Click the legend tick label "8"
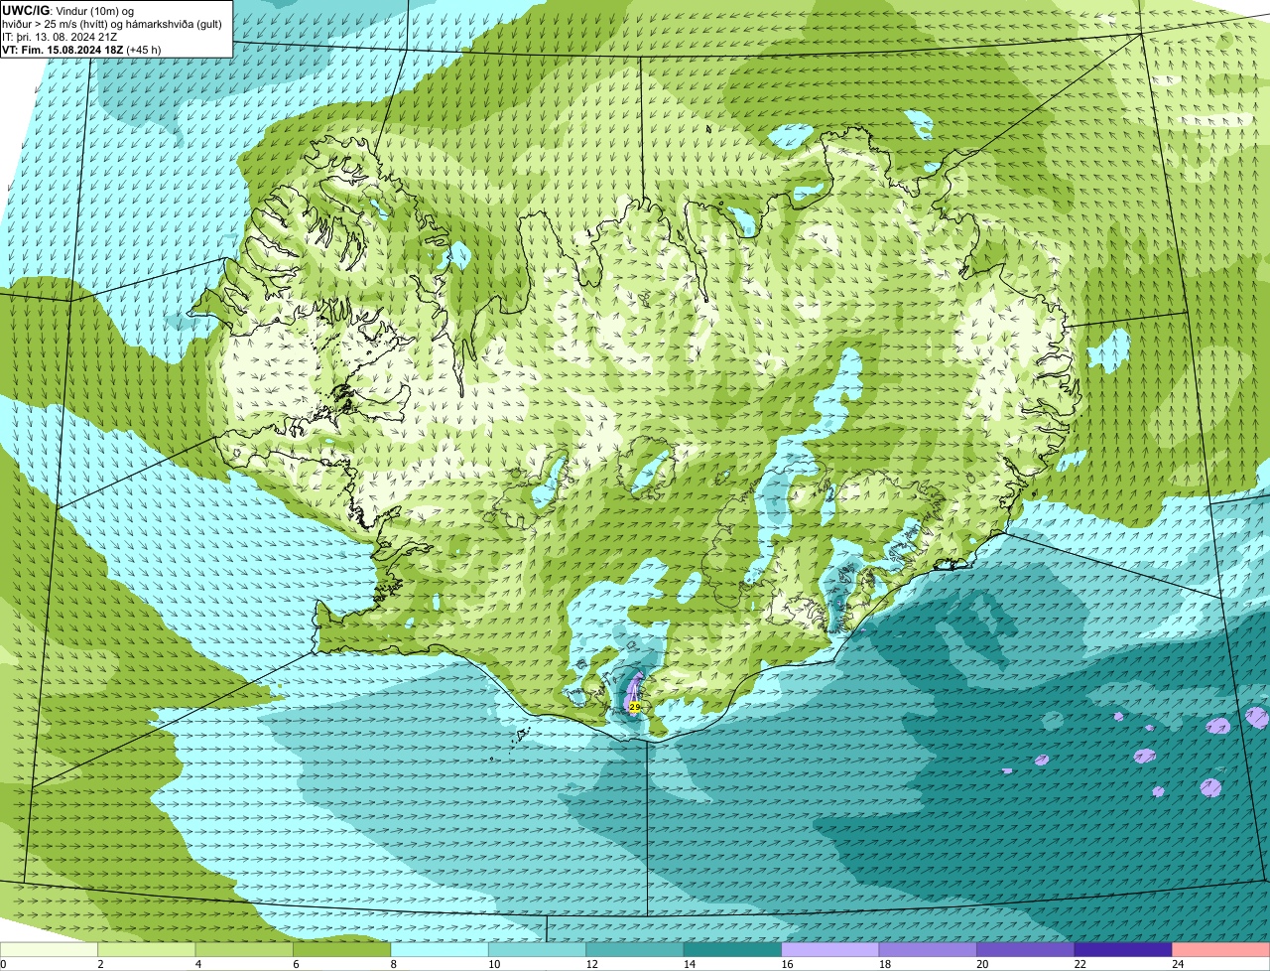Viewport: 1270px width, 971px height. (393, 964)
